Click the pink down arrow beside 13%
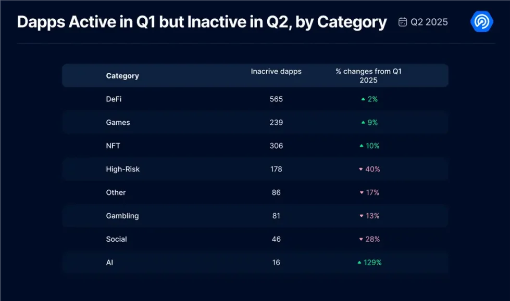The height and width of the screenshot is (301, 510). click(x=362, y=216)
